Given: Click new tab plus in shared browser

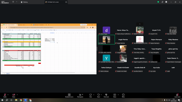Looking at the screenshot, I should click(49, 25).
